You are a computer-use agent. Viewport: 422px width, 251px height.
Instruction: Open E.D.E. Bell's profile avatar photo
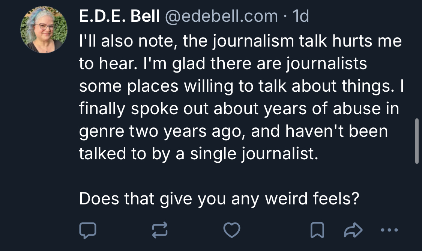[44, 29]
